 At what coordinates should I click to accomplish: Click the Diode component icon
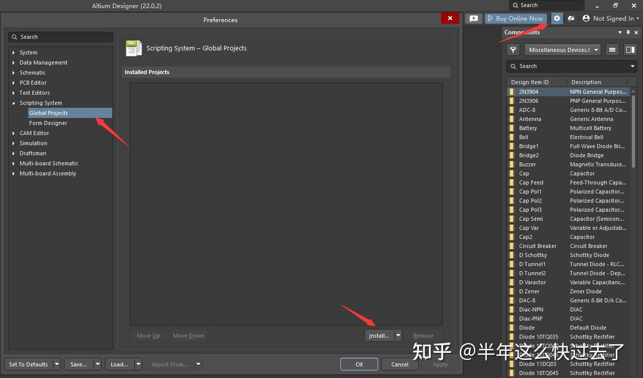click(512, 328)
